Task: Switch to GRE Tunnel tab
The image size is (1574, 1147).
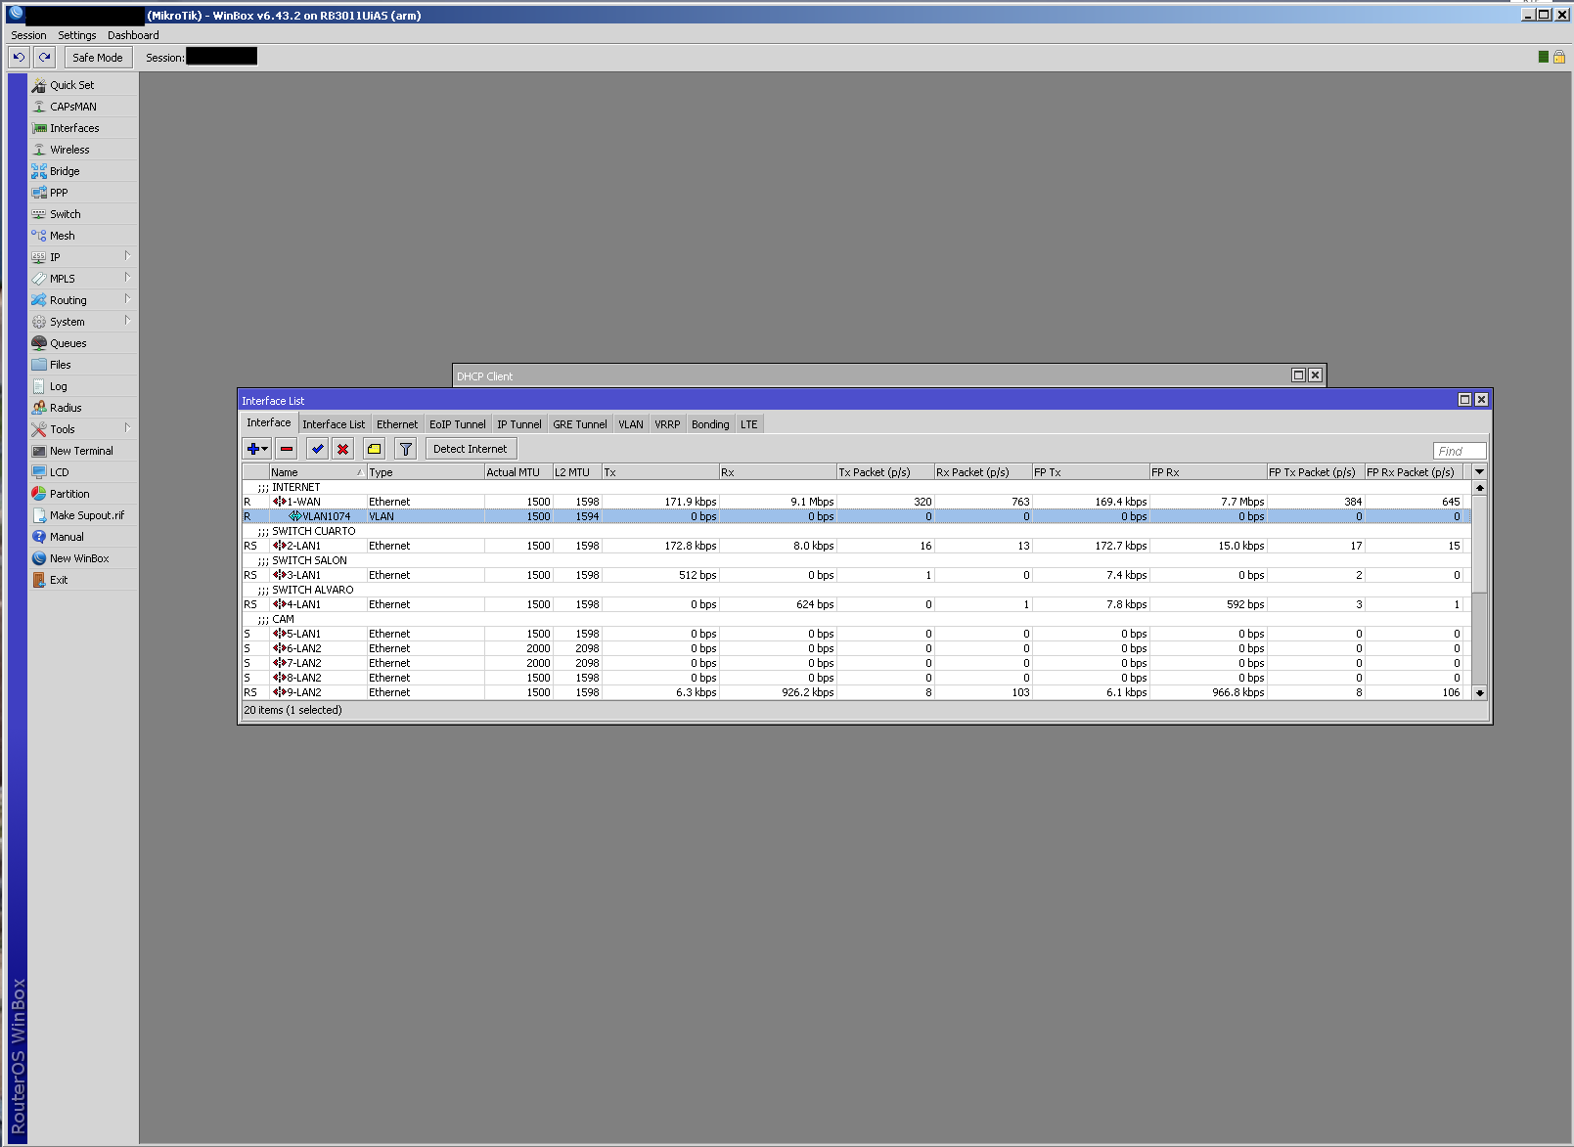Action: 580,424
